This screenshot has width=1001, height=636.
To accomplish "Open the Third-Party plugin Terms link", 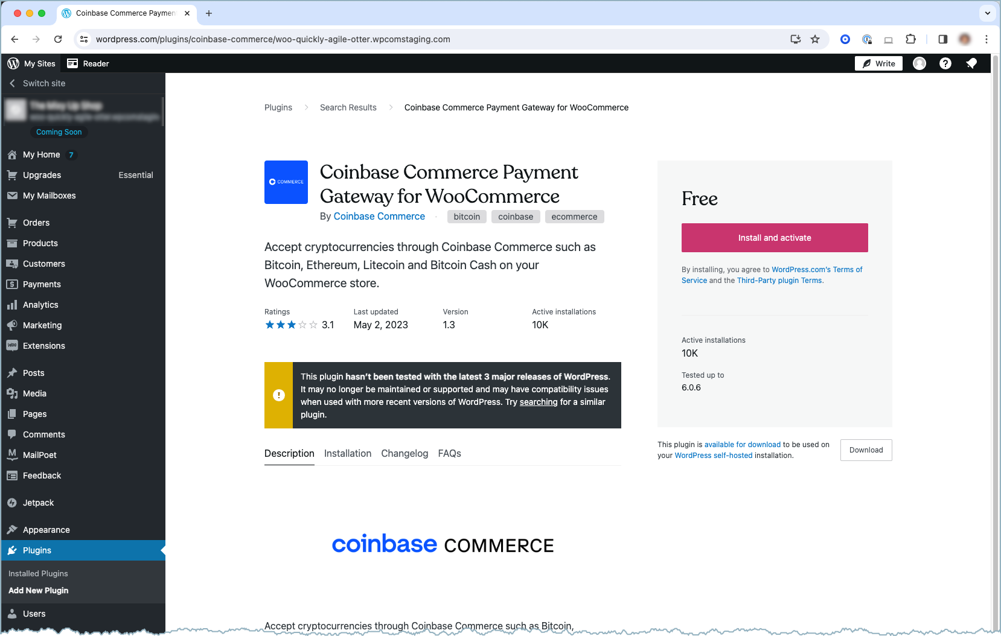I will (779, 281).
